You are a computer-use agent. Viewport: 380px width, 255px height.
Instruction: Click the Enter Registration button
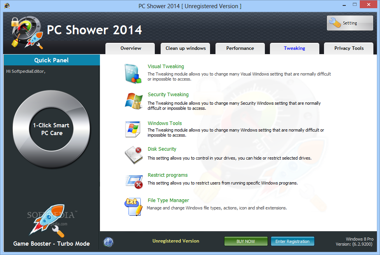click(x=292, y=241)
